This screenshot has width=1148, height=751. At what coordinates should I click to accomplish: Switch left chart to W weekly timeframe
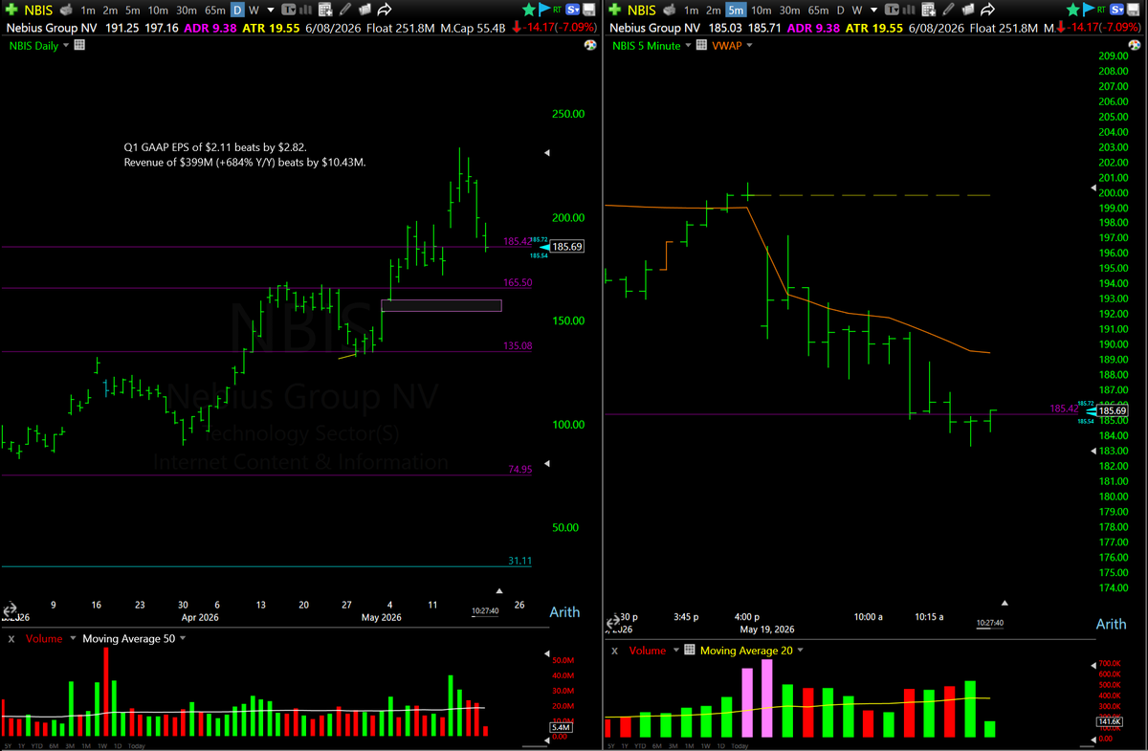point(254,9)
